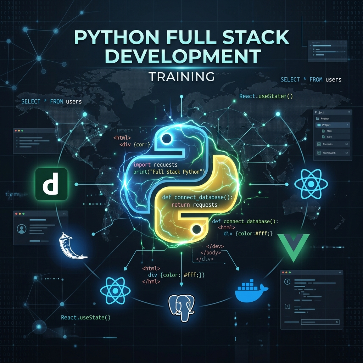Open the Pretects item in Project panel

pos(333,144)
